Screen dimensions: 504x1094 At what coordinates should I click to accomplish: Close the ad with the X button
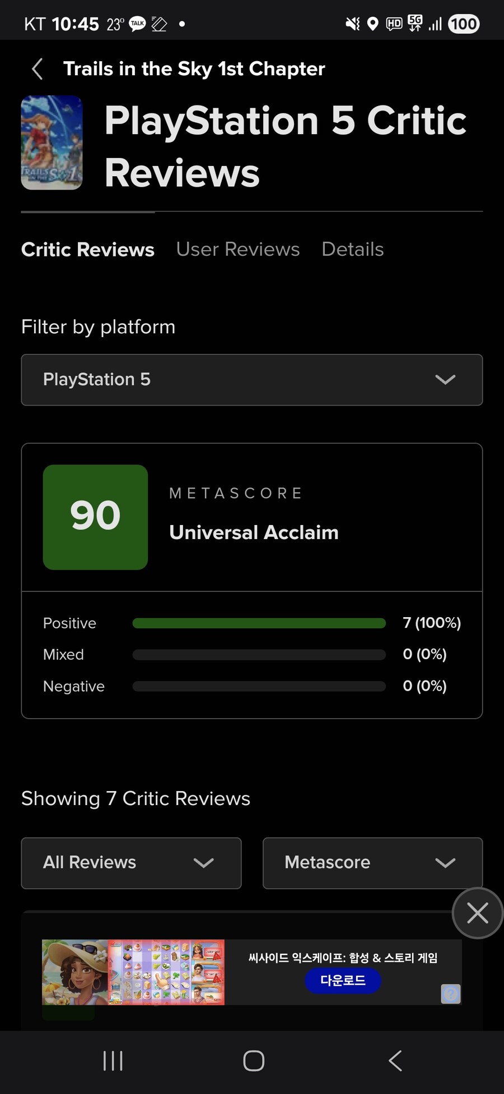coord(477,913)
